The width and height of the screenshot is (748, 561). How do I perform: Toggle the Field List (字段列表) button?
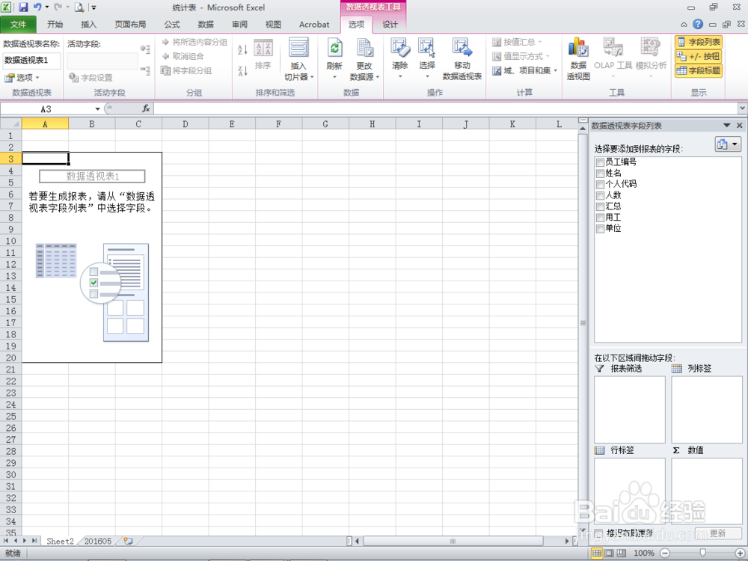(x=699, y=42)
